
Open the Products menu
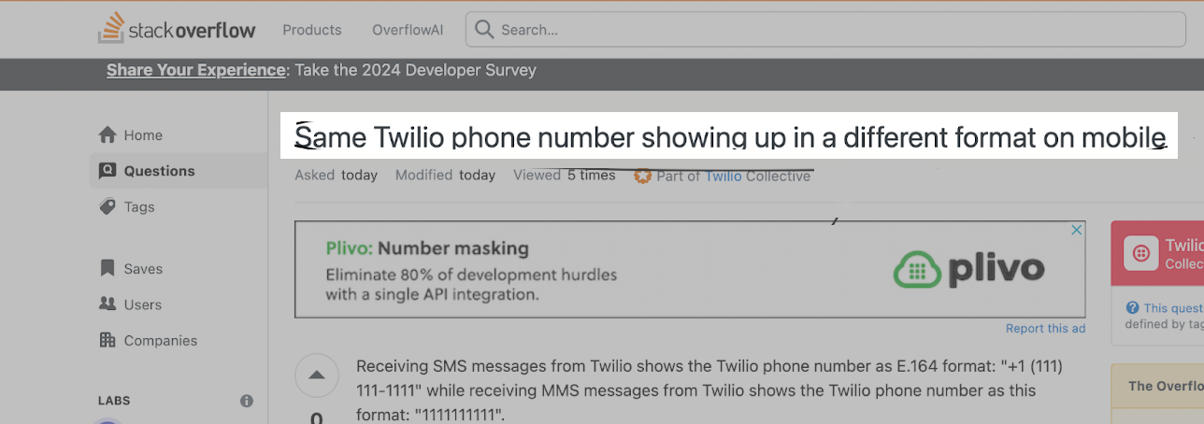(312, 30)
